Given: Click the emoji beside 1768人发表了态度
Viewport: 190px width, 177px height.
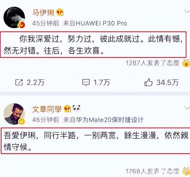Looking at the screenshot, I should coord(186,171).
